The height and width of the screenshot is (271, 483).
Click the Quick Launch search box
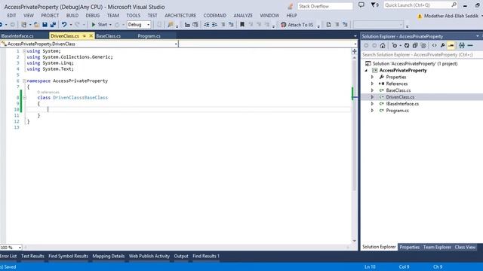click(x=420, y=5)
